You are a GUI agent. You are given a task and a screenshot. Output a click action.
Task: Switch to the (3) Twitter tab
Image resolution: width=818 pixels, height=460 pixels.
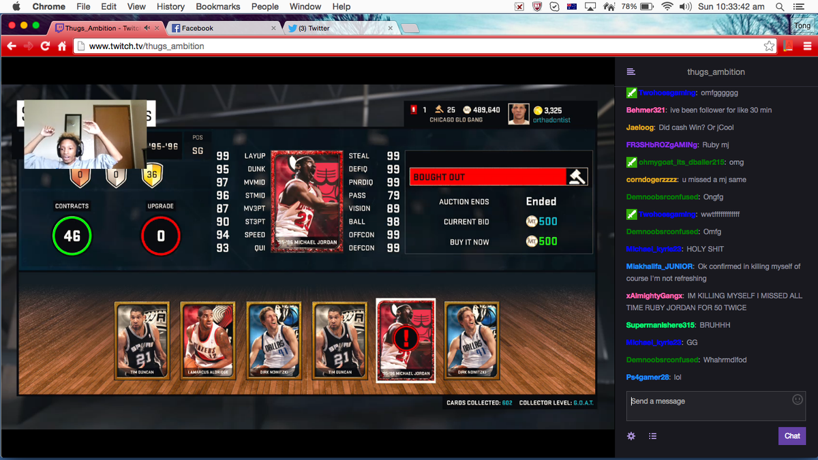pyautogui.click(x=341, y=29)
